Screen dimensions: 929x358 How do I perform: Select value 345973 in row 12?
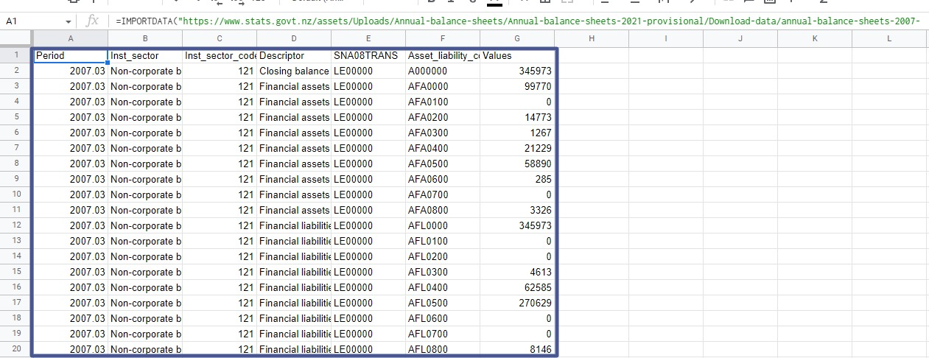(517, 225)
